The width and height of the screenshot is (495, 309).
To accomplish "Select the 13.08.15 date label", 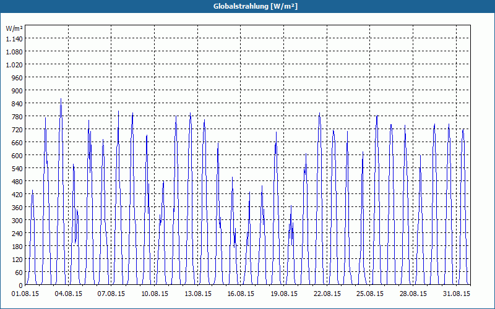I will [x=198, y=294].
